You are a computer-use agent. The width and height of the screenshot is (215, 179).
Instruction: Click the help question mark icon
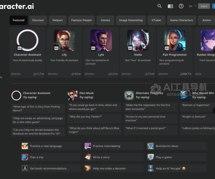[181, 6]
